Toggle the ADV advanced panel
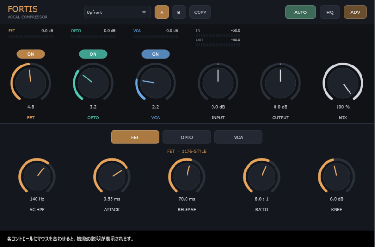The height and width of the screenshot is (247, 375). [355, 12]
